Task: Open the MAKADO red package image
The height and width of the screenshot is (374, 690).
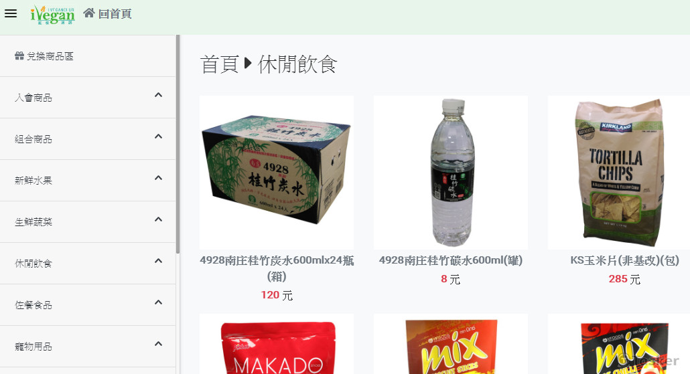Action: coord(277,344)
